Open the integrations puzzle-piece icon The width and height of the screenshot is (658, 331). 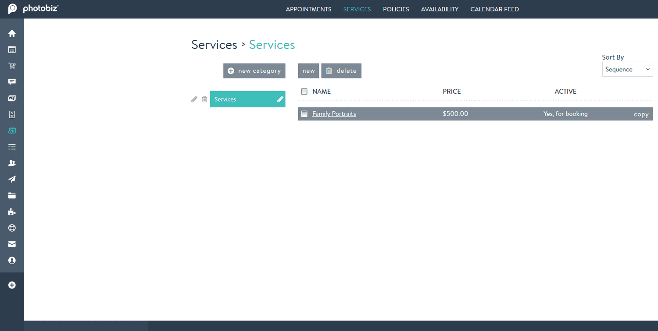(12, 211)
